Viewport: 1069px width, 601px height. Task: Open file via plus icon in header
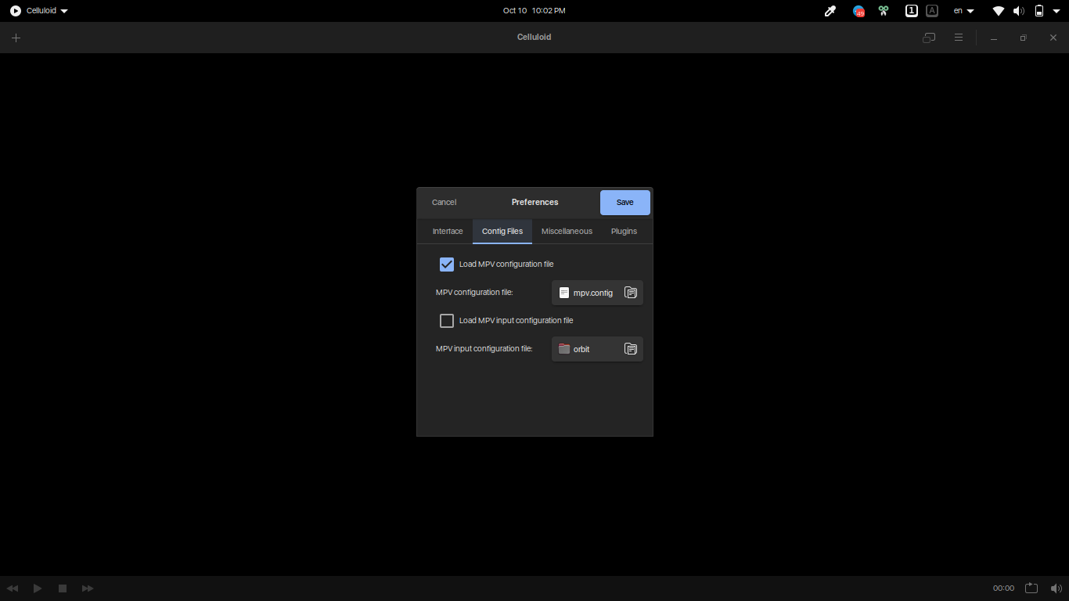pos(16,38)
